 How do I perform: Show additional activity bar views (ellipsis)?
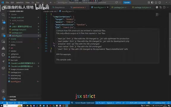(3, 75)
